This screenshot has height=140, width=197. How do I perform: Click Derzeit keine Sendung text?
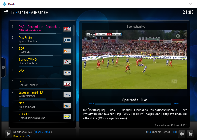click(32, 118)
